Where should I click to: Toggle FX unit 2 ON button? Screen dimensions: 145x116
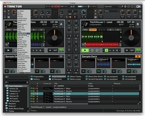pos(101,17)
